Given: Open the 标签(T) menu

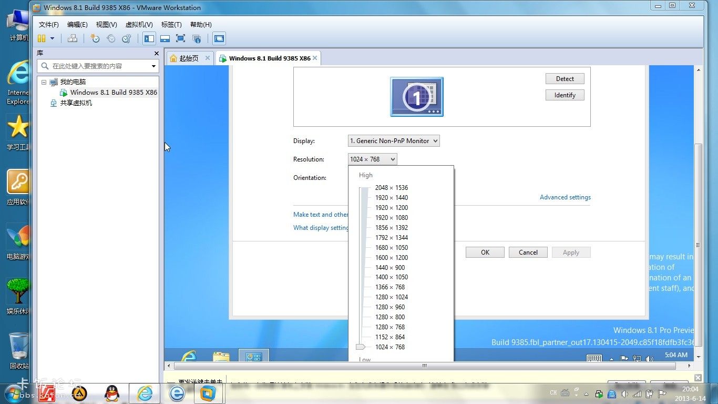Looking at the screenshot, I should coord(171,25).
